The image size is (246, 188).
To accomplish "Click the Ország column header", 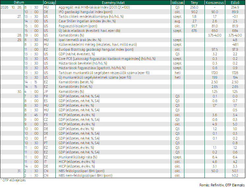I will pos(49,3).
